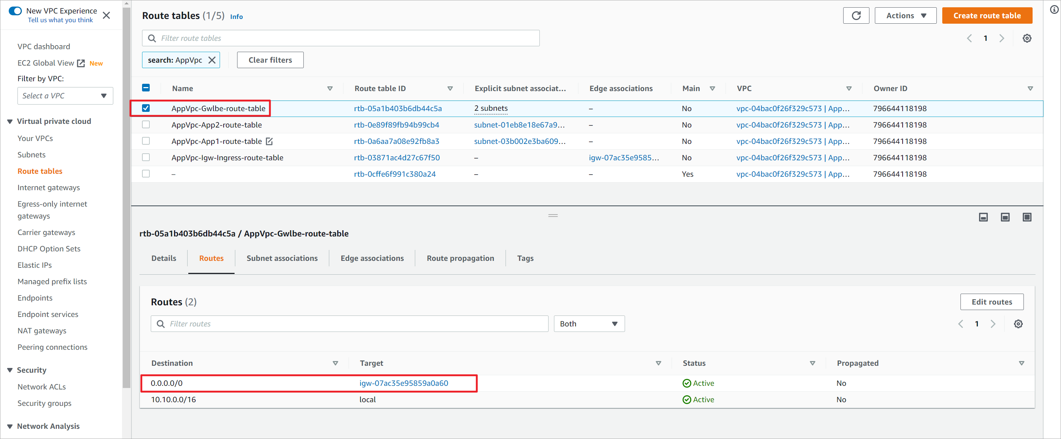Toggle select-all route tables checkbox
Viewport: 1061px width, 439px height.
pos(146,88)
